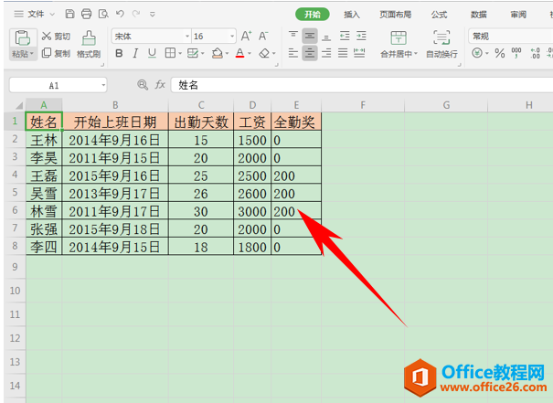Click Justify alignment icon
This screenshot has width=553, height=403.
[x=343, y=53]
